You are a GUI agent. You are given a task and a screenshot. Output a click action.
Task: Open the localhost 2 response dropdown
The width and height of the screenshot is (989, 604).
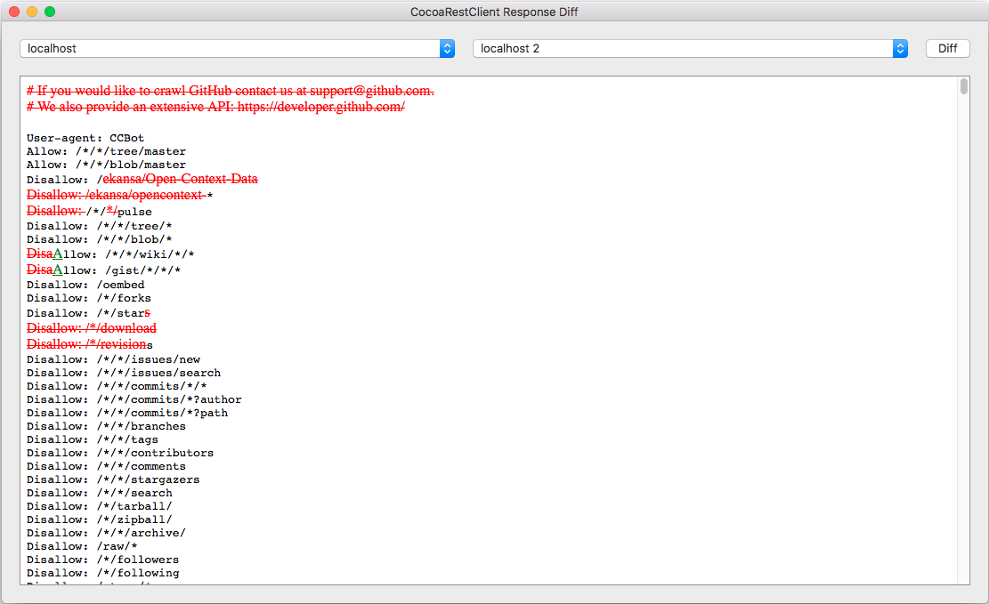[690, 49]
